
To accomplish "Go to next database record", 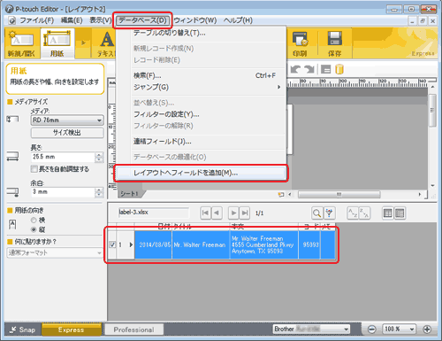I will tap(233, 213).
